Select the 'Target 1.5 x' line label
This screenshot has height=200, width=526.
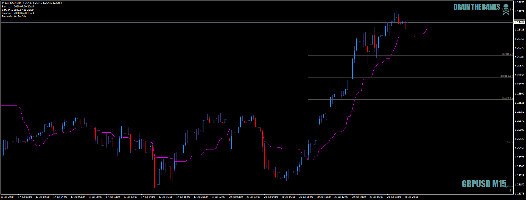click(x=506, y=76)
